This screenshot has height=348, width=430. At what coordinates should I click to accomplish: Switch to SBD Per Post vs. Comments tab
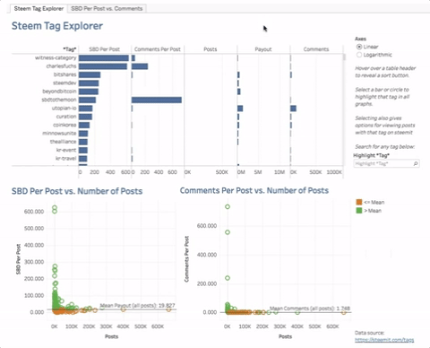click(x=107, y=9)
